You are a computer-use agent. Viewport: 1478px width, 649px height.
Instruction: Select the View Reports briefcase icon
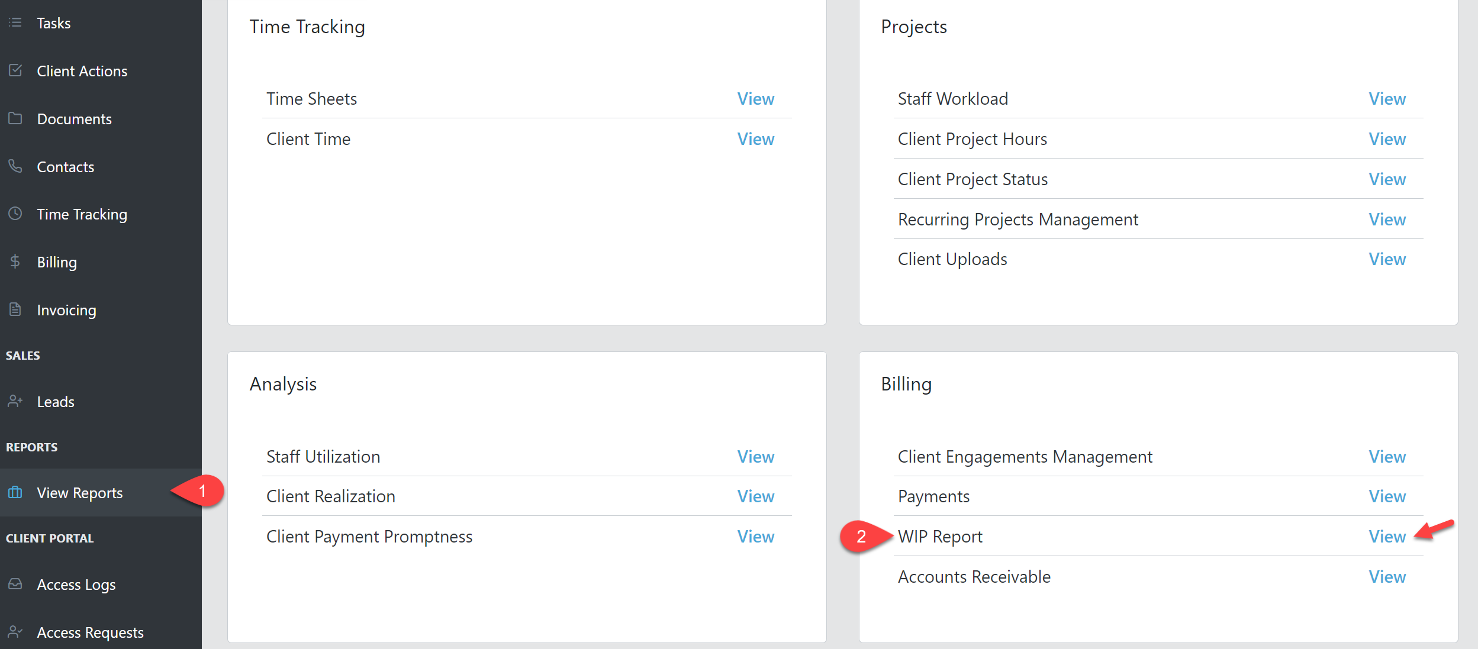click(x=15, y=492)
